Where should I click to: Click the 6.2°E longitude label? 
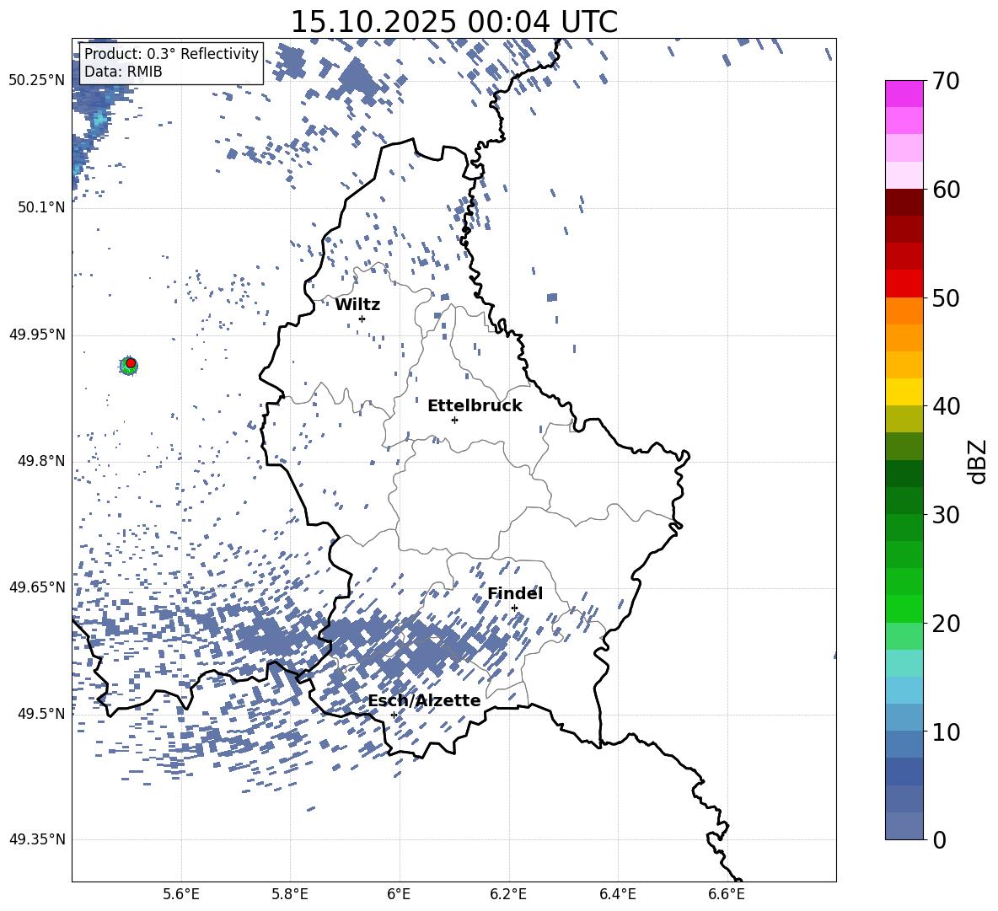click(508, 895)
